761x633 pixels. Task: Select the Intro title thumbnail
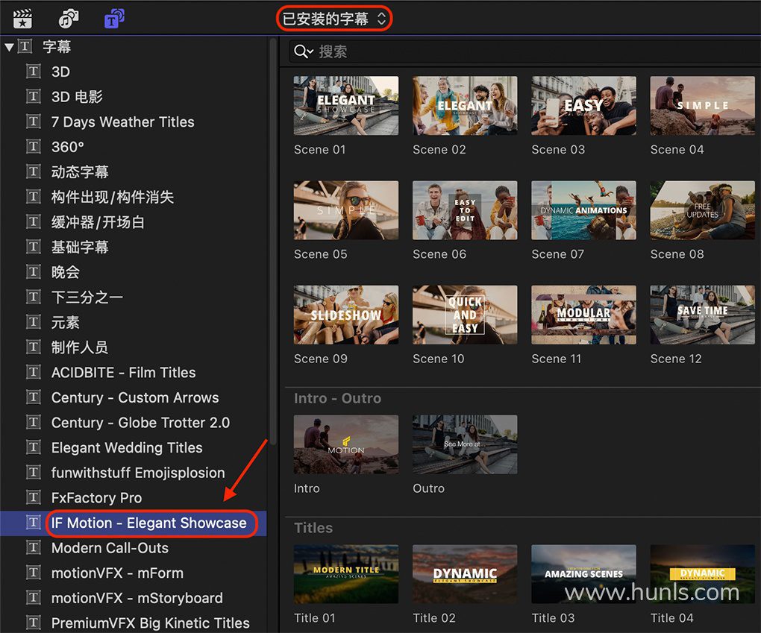pyautogui.click(x=346, y=444)
